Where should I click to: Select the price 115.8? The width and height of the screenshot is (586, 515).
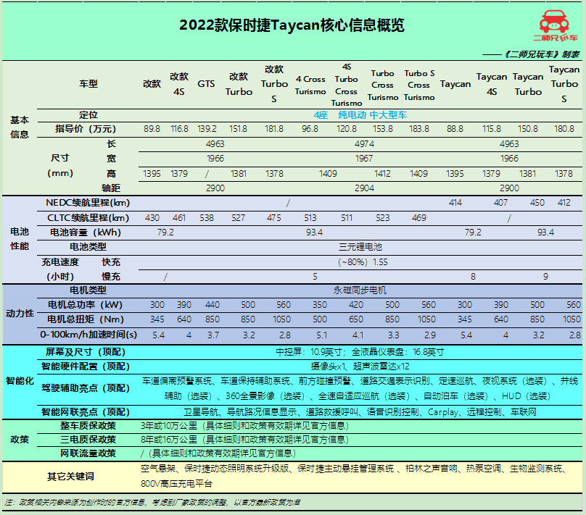tap(492, 129)
